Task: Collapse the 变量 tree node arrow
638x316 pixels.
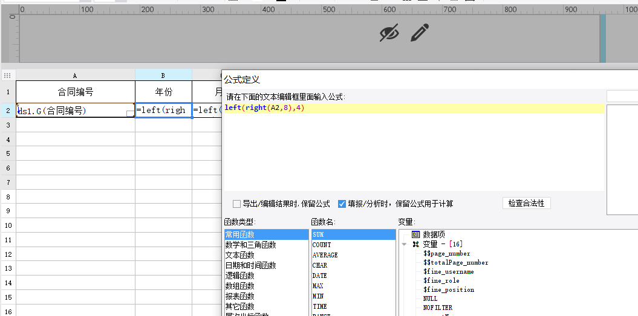Action: tap(404, 245)
